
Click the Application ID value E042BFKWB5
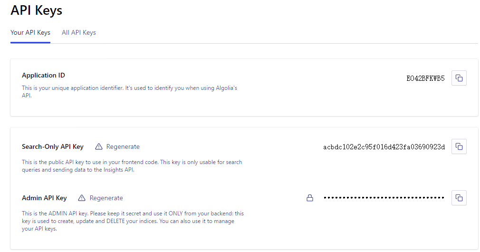click(x=425, y=78)
